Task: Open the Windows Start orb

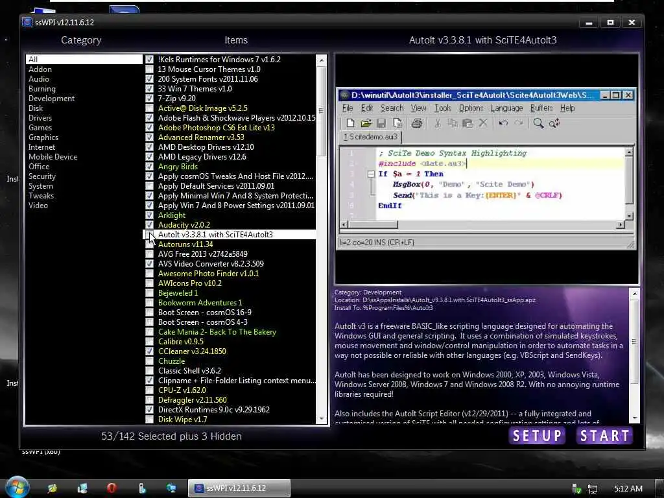Action: click(17, 487)
